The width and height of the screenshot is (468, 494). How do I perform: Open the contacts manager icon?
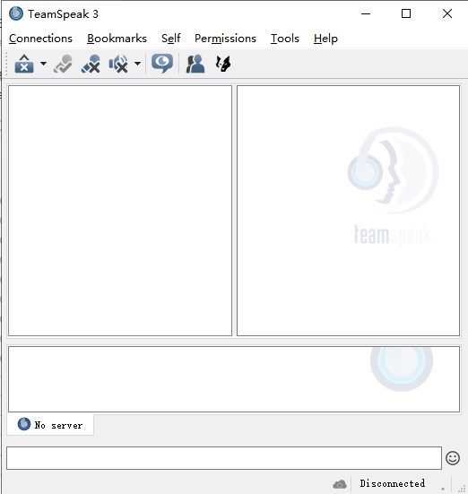195,64
